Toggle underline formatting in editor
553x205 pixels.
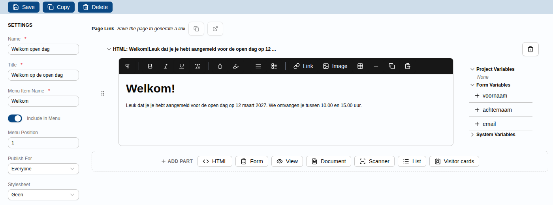tap(182, 66)
